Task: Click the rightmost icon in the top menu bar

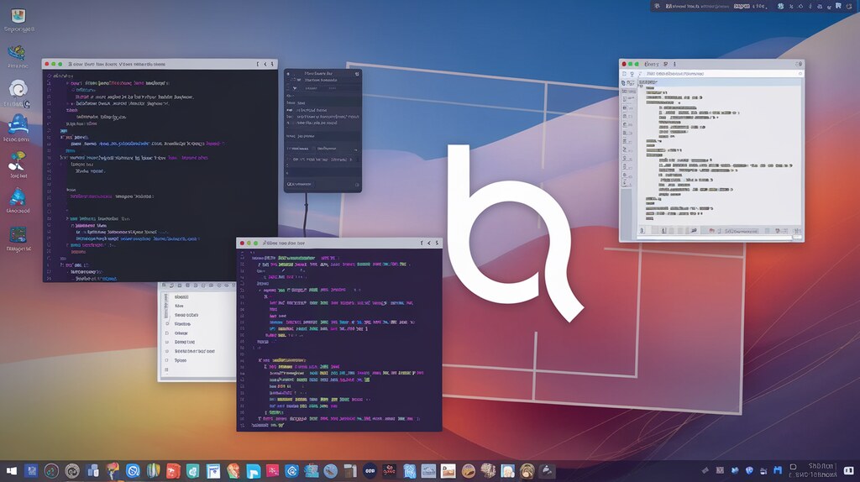Action: [x=849, y=6]
